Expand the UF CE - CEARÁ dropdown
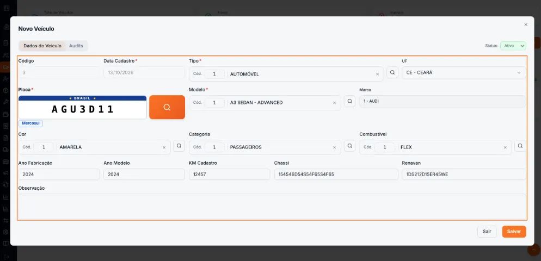Viewport: 541px width, 261px height. 464,73
